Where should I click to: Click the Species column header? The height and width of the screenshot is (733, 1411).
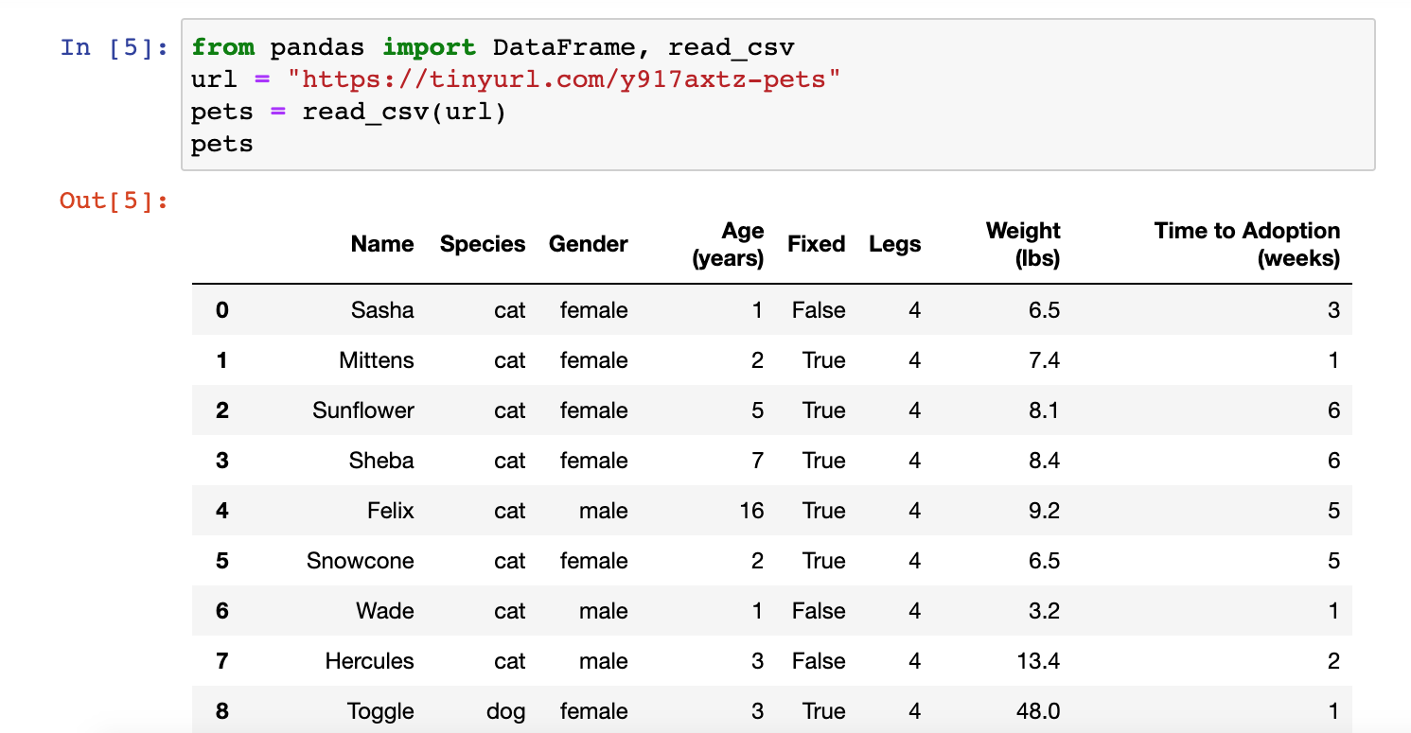tap(483, 244)
